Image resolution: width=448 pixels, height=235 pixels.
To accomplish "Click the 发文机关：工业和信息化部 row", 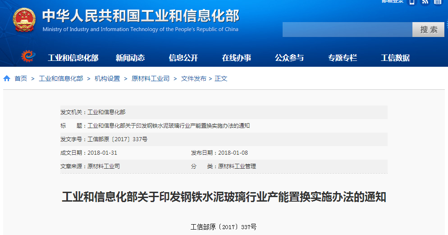I will coord(224,112).
